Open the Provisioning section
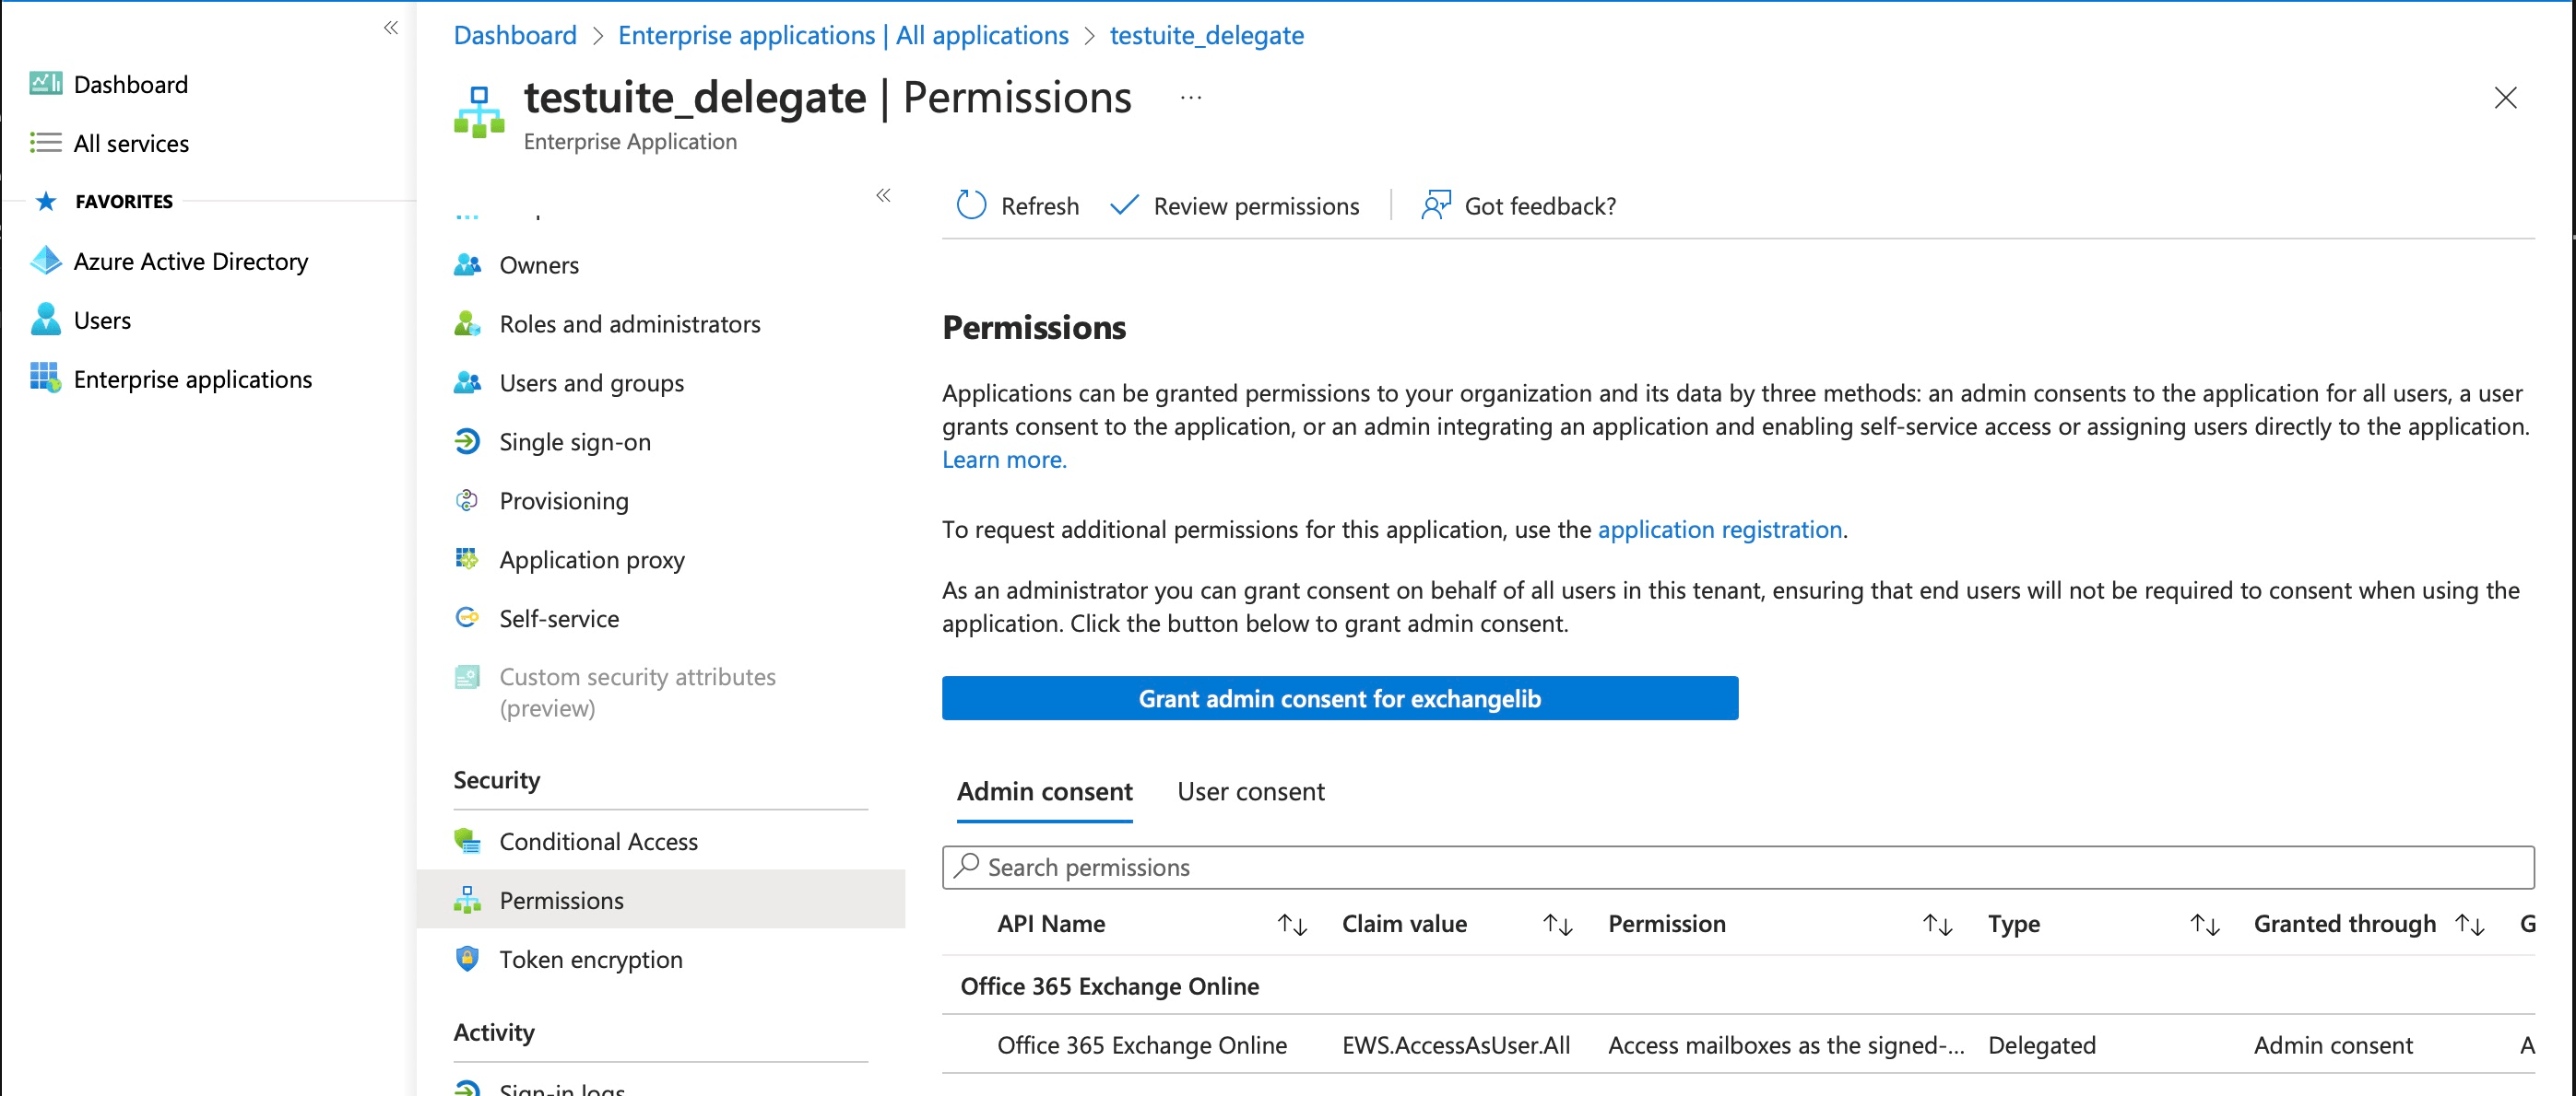2576x1096 pixels. tap(563, 500)
